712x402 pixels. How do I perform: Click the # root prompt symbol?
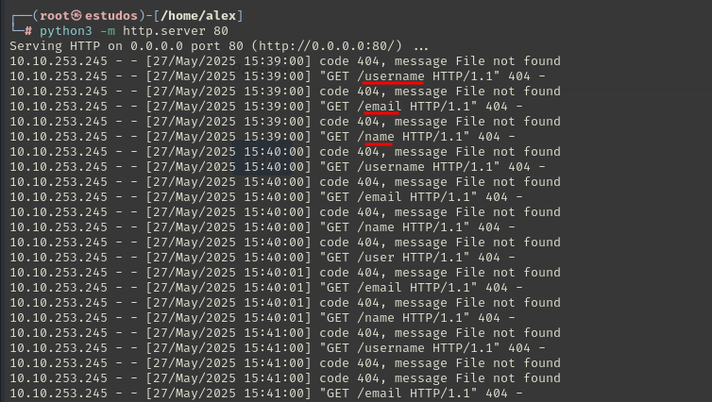tap(28, 31)
